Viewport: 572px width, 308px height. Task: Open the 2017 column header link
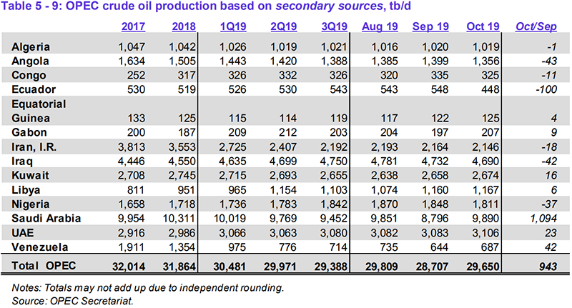(133, 26)
